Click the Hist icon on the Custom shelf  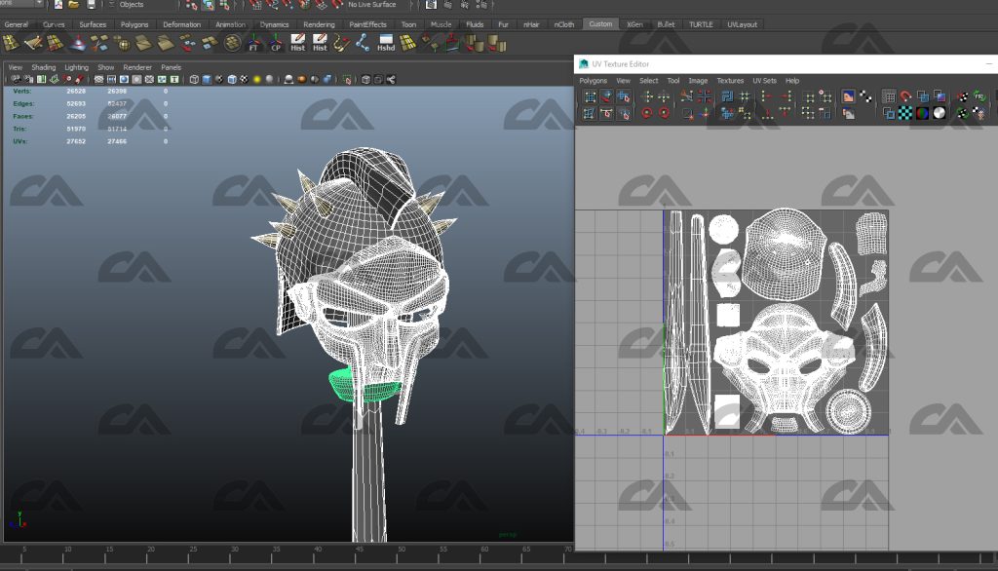(x=297, y=43)
